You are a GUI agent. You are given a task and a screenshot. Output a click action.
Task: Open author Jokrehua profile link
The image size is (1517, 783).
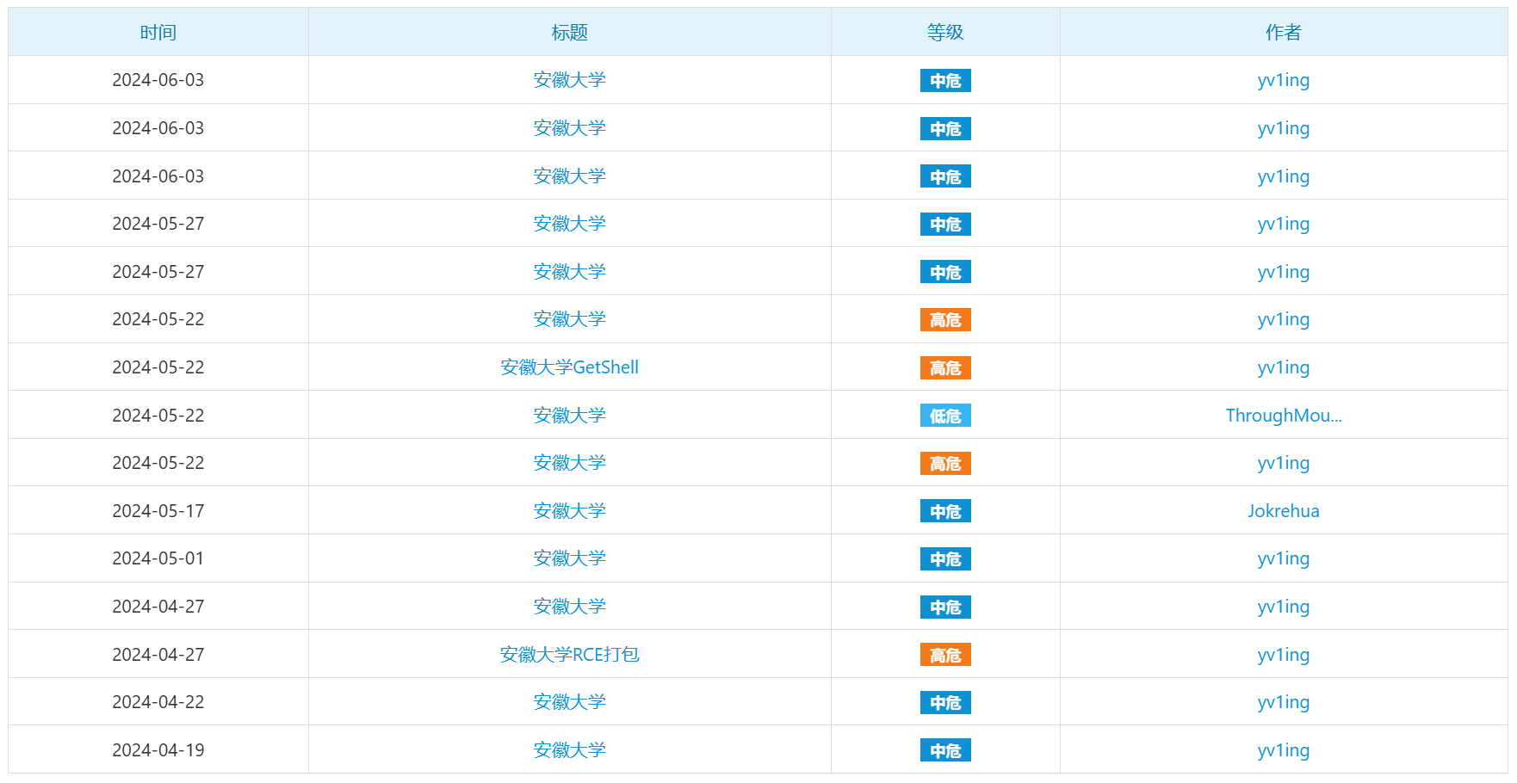[1283, 511]
